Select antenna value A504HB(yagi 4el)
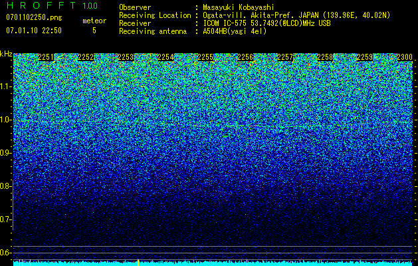The height and width of the screenshot is (266, 418). (x=235, y=31)
